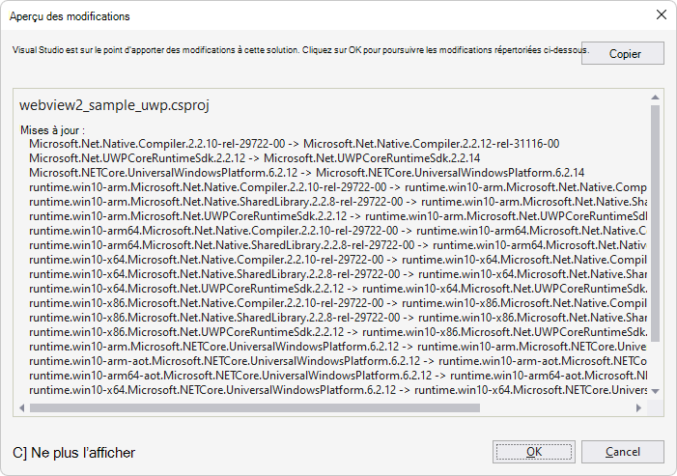The height and width of the screenshot is (476, 677).
Task: Select runtime.win10-x86 Native.Compiler line
Action: pyautogui.click(x=338, y=303)
